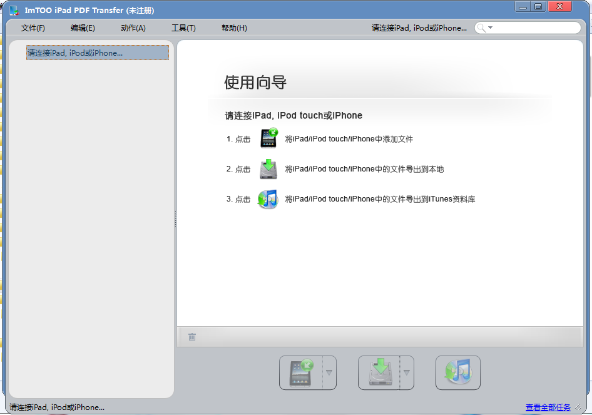Click the 使用向导 heading
This screenshot has width=592, height=415.
tap(255, 83)
